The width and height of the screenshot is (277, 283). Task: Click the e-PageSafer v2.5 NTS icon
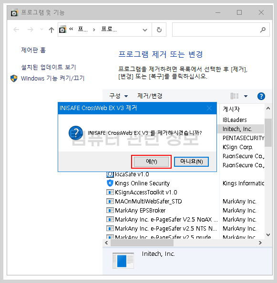click(110, 228)
